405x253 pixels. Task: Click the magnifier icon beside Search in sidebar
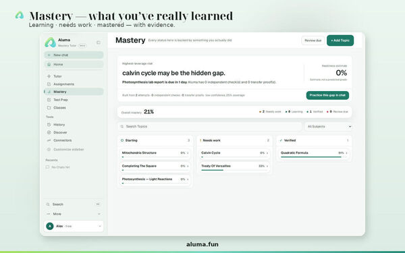(x=48, y=204)
